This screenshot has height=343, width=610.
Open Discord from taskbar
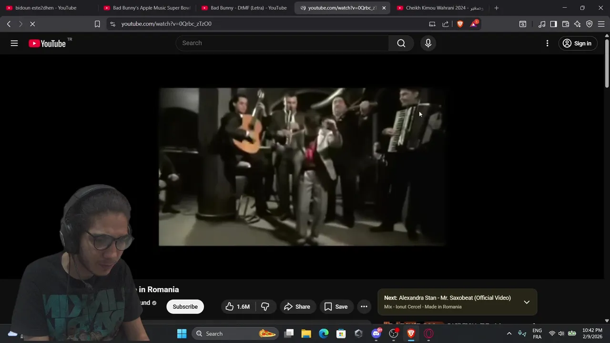coord(376,333)
